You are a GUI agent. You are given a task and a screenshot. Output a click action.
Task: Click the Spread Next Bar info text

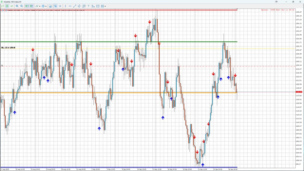(x=278, y=10)
